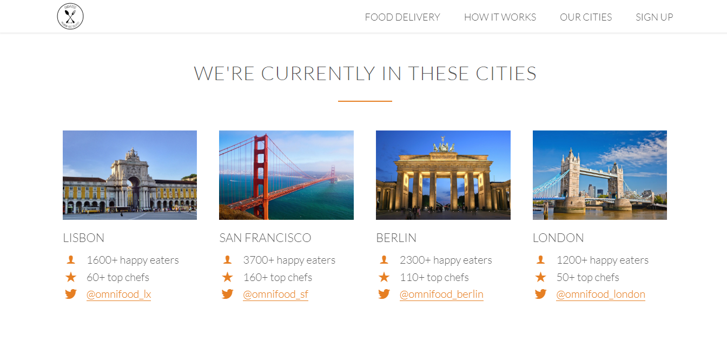Visit the @omnifood_berlin link

441,295
